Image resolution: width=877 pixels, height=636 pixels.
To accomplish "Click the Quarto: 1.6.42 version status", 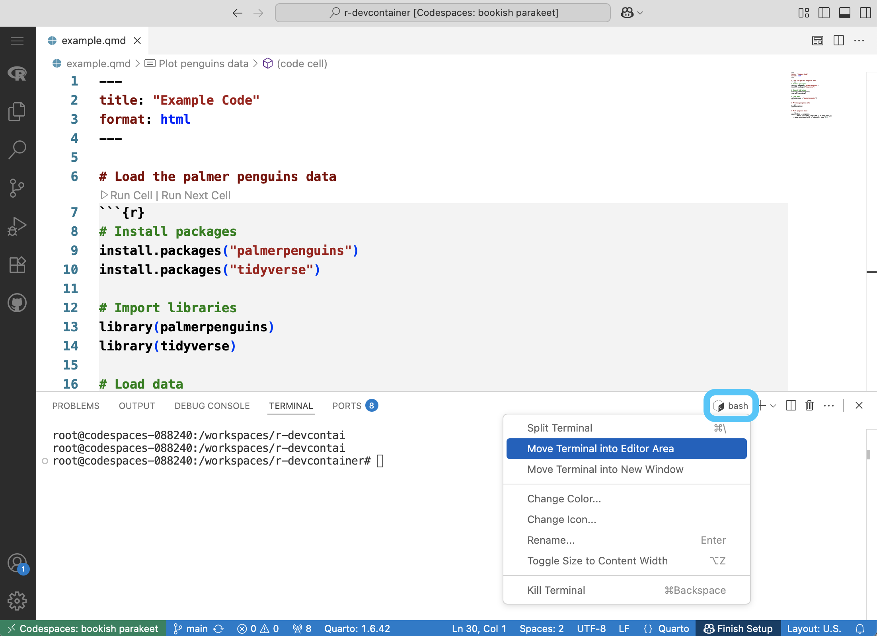I will click(x=357, y=628).
